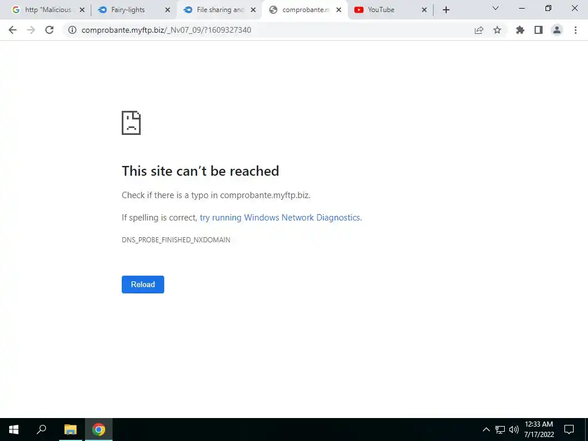Open the Extensions puzzle icon
The image size is (588, 441).
click(520, 30)
